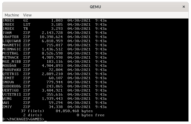Open the View menu
Viewport: 191px width, 124px height.
click(x=27, y=15)
